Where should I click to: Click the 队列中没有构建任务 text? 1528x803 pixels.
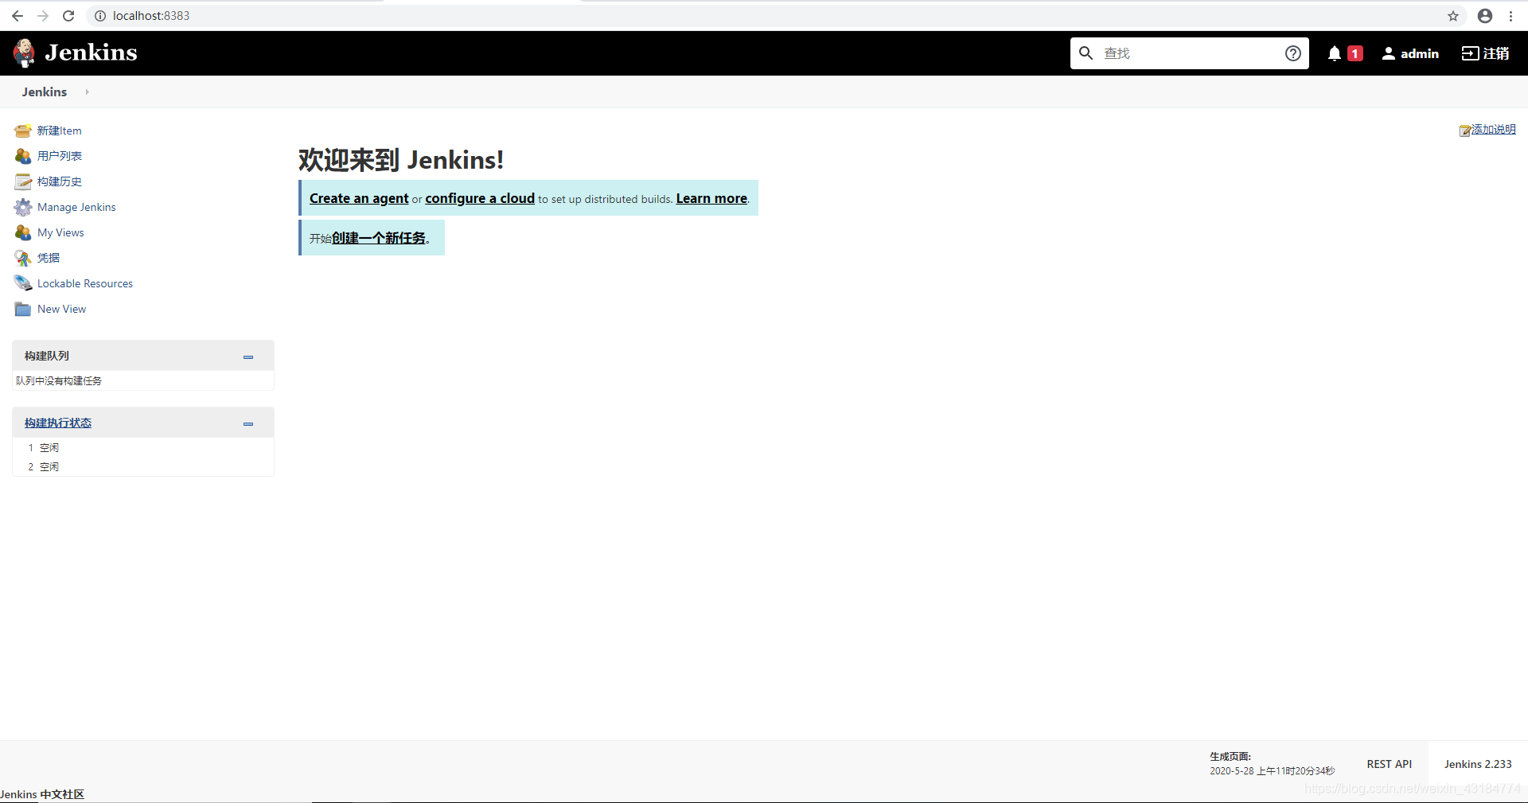pyautogui.click(x=59, y=380)
